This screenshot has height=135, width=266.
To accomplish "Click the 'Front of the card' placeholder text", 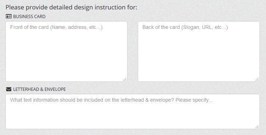I will (29, 27).
